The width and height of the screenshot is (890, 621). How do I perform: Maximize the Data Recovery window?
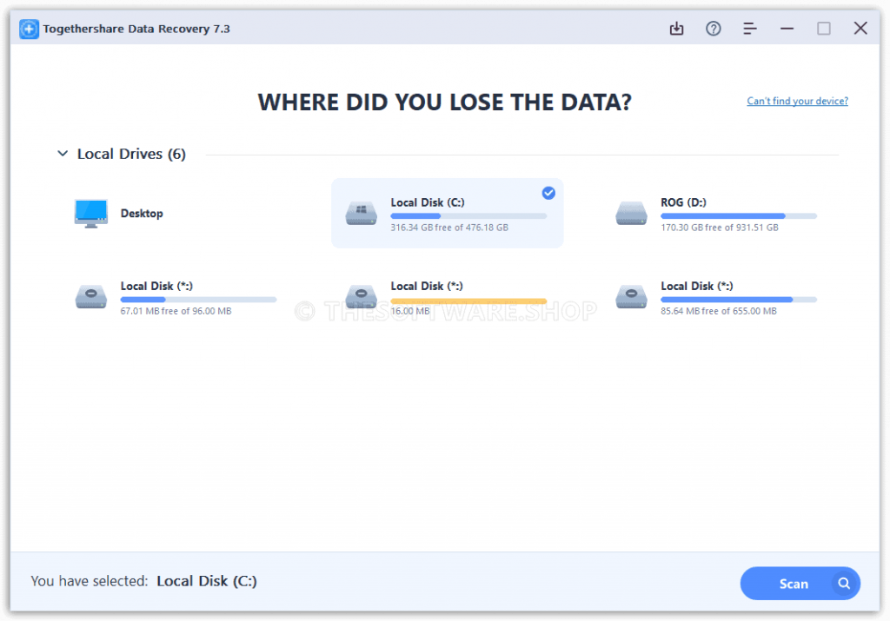pos(824,29)
